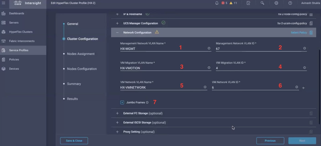Click the Servers rack icon
Viewport: 321px width, 146px height.
(x=3, y=23)
